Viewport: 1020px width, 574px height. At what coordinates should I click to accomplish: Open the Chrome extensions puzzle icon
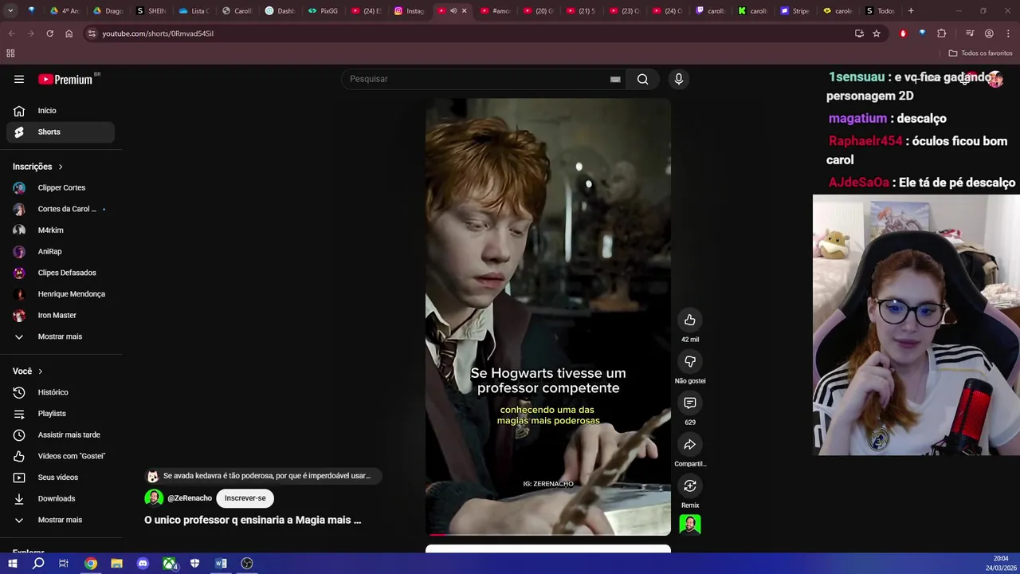941,33
